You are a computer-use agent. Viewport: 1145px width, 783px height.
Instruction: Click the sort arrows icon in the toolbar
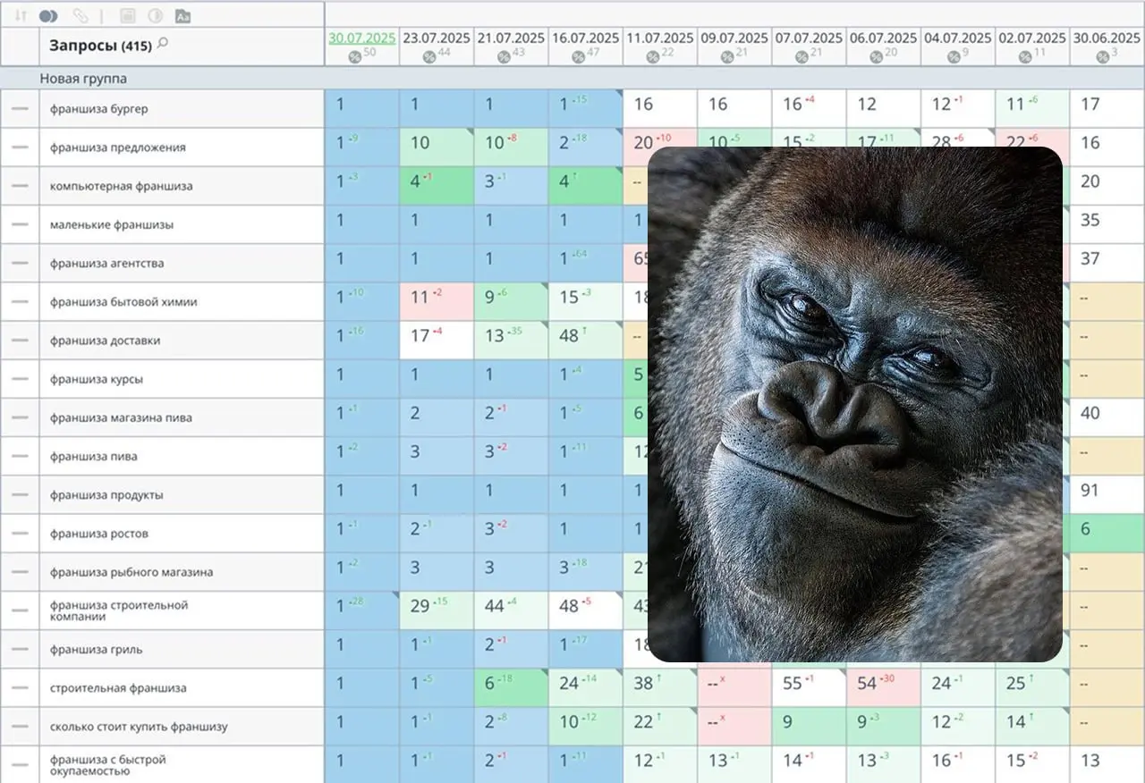coord(20,16)
